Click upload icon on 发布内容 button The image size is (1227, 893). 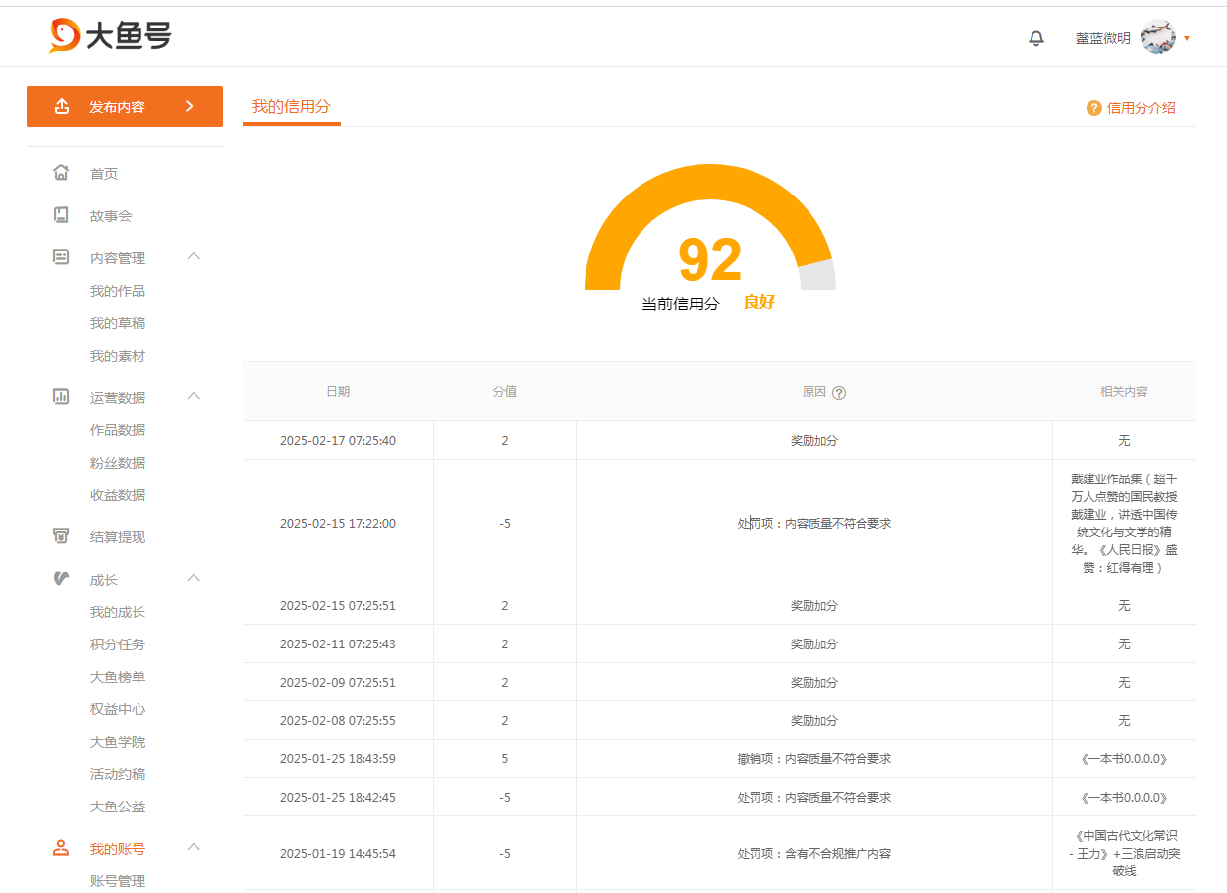62,106
